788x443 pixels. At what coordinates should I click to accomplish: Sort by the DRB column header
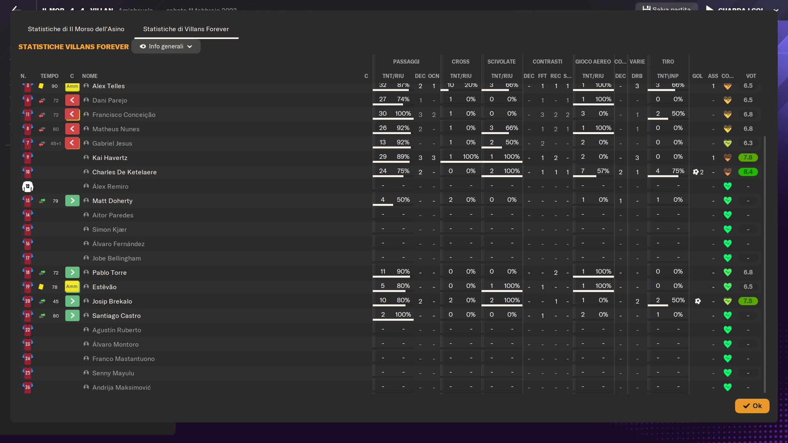pyautogui.click(x=637, y=76)
